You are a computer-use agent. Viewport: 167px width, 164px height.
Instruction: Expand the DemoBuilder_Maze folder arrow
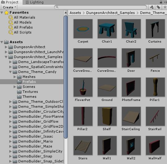tap(11, 146)
